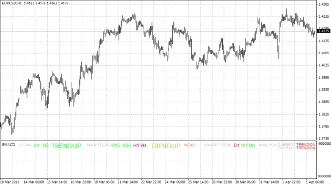The height and width of the screenshot is (184, 331).
Task: Click the OVERALL analysis label
Action: click(286, 148)
